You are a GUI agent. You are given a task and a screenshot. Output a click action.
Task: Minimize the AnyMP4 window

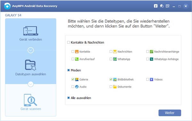click(x=174, y=6)
